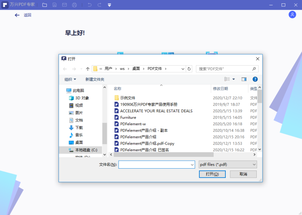This screenshot has height=215, width=302.
Task: Toggle the preview pane icon
Action: tap(244, 79)
